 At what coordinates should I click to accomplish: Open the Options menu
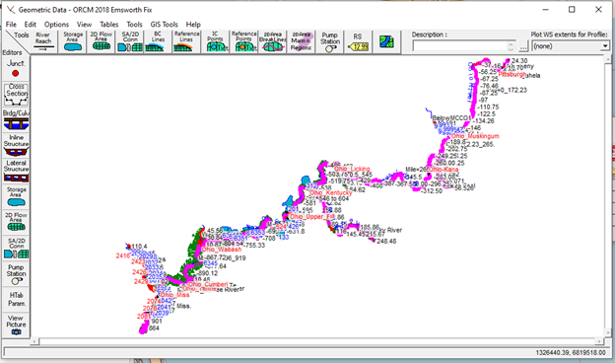point(56,25)
